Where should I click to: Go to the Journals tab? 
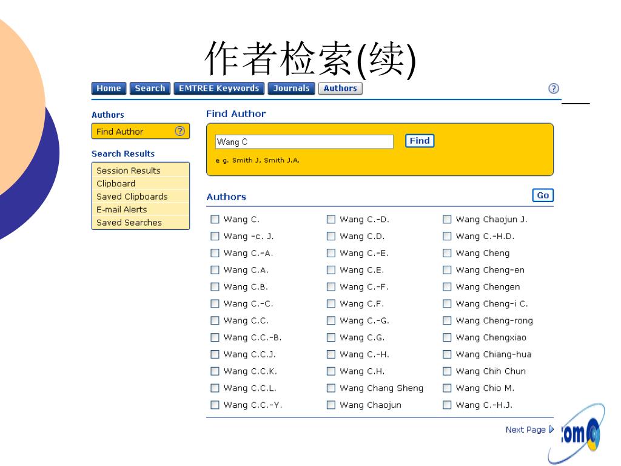[x=291, y=89]
